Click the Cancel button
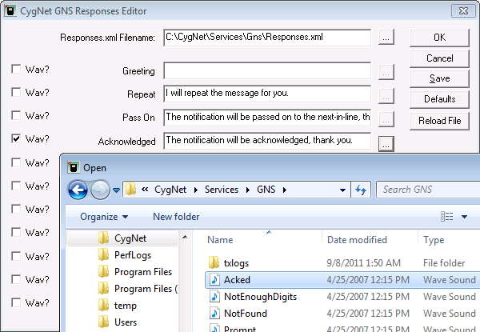Viewport: 480px width, 332px height. pyautogui.click(x=439, y=58)
